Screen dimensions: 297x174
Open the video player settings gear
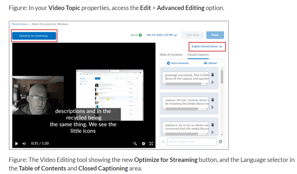[143, 143]
